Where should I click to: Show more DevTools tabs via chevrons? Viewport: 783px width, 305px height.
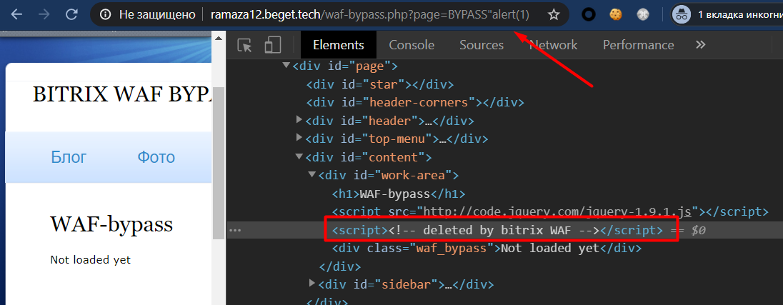(x=701, y=45)
